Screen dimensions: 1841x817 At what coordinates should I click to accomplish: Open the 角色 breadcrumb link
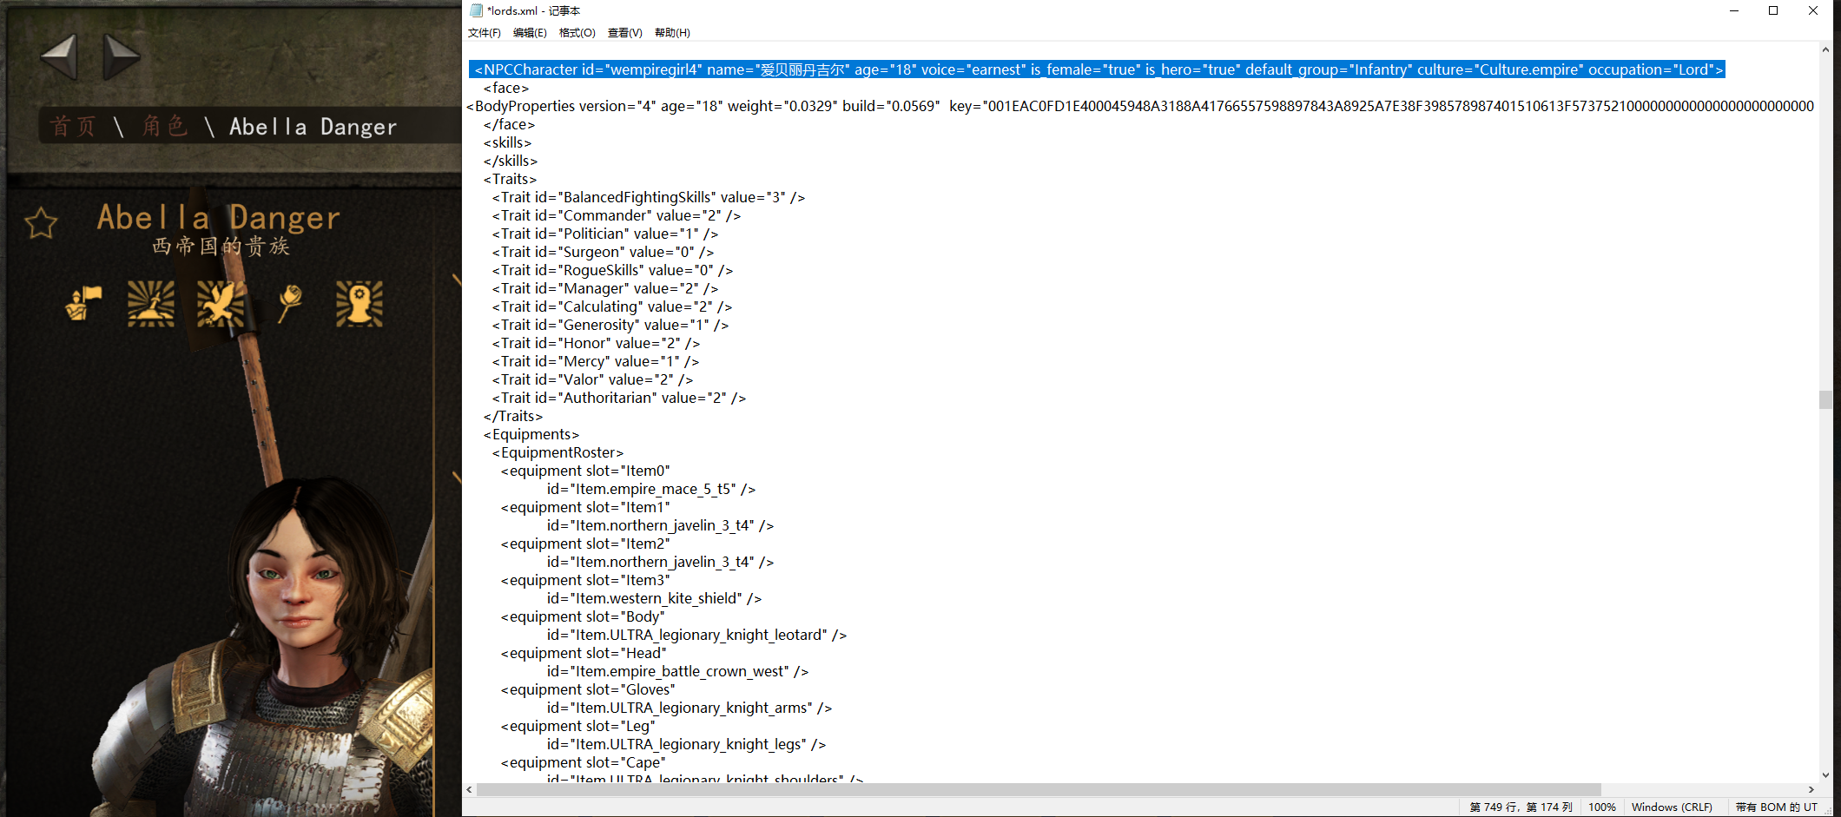pyautogui.click(x=165, y=127)
